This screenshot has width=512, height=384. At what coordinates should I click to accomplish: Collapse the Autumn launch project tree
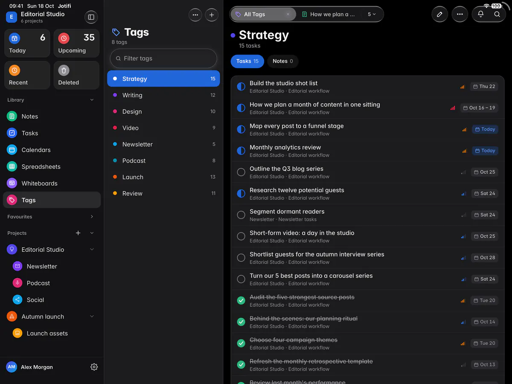[x=92, y=317]
